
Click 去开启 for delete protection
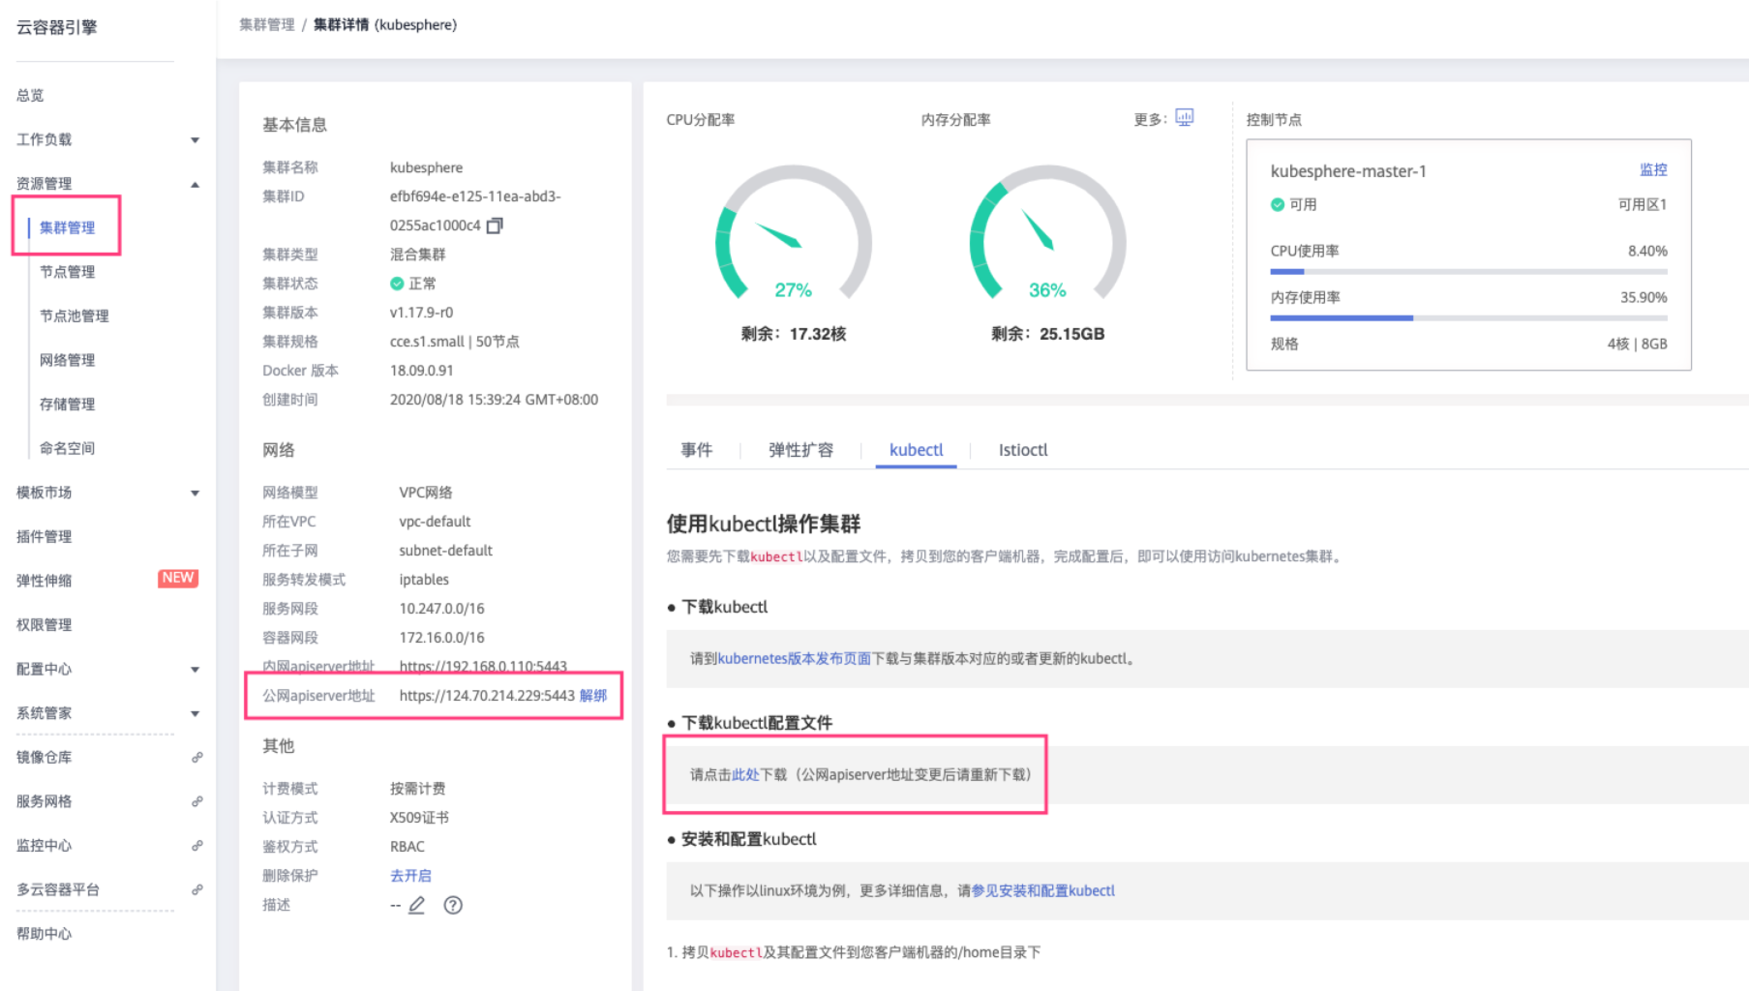click(x=410, y=876)
